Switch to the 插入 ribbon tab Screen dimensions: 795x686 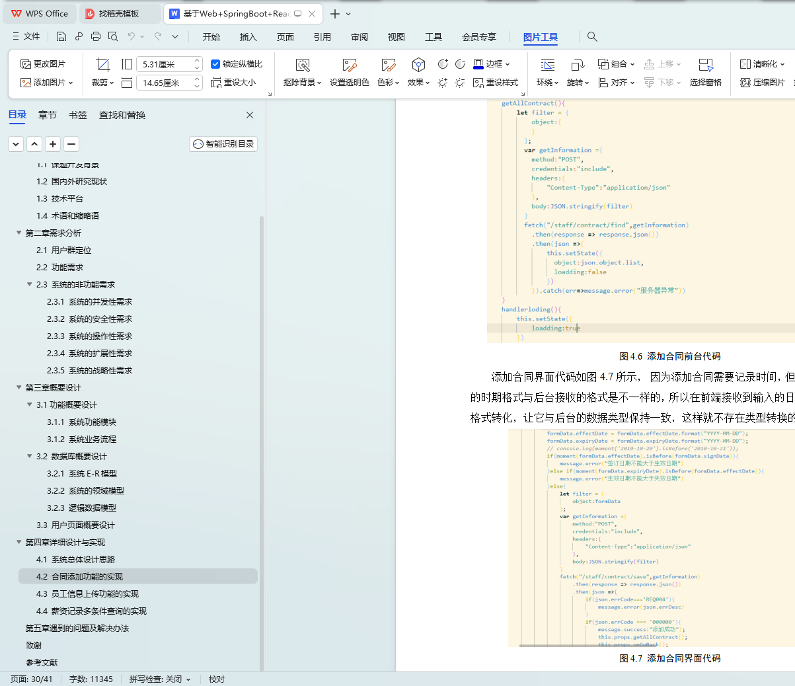(x=248, y=37)
